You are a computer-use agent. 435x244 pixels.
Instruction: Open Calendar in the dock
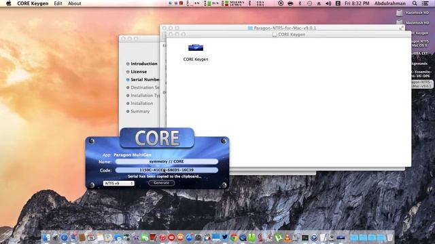coord(91,237)
